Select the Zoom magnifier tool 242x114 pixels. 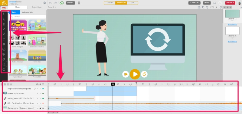pos(4,65)
